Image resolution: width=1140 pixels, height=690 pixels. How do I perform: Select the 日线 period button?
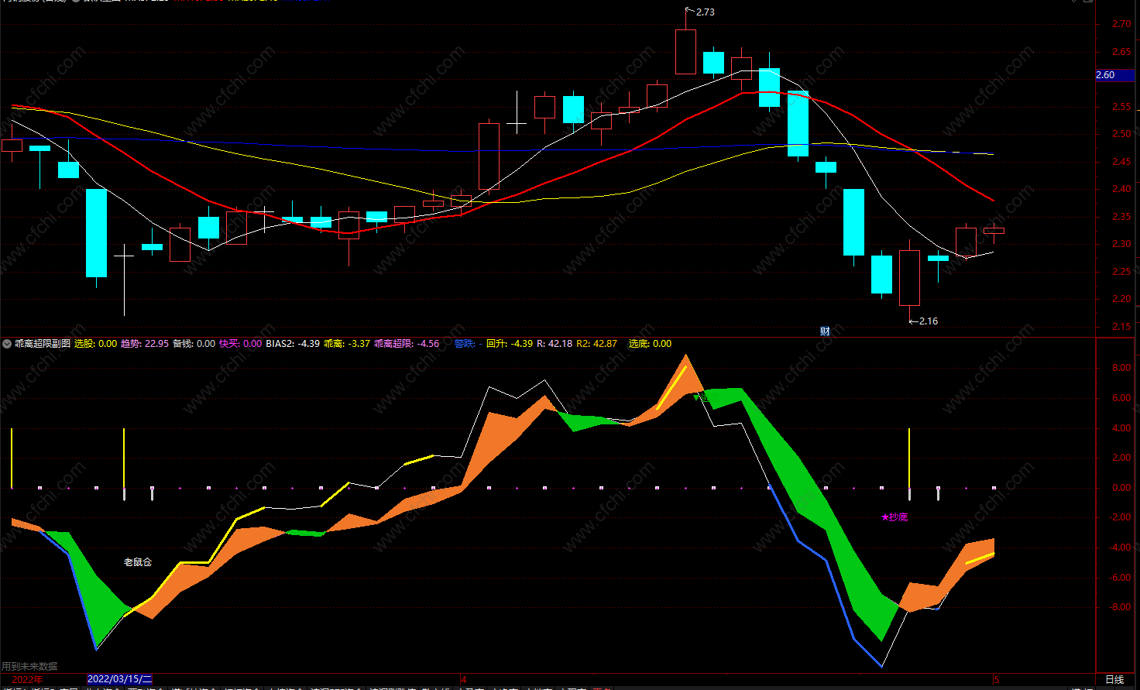[1114, 679]
